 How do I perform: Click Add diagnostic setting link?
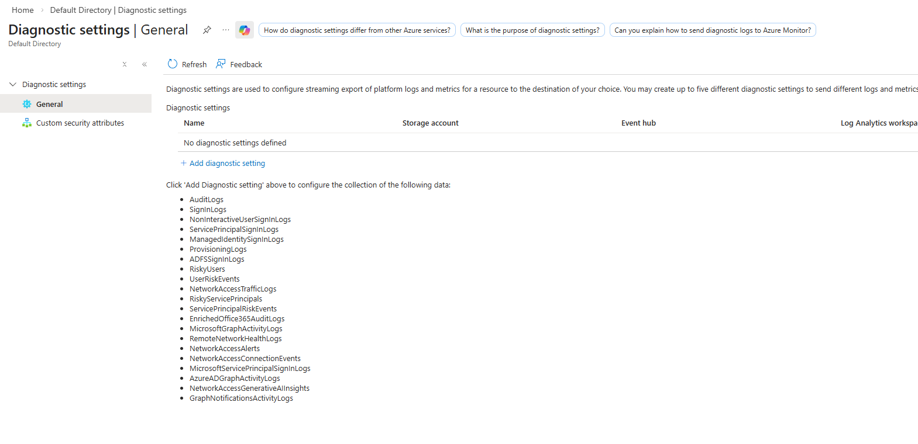click(227, 163)
